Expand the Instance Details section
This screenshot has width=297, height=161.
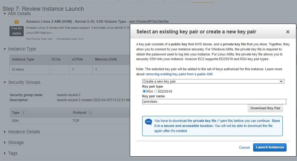[5, 132]
